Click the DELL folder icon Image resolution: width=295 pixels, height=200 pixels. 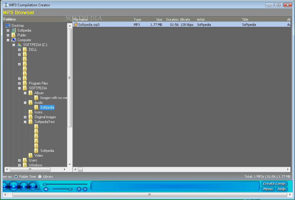[x=25, y=50]
